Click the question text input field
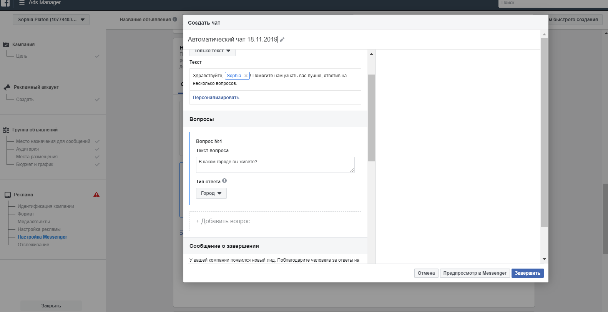The image size is (608, 312). [275, 164]
